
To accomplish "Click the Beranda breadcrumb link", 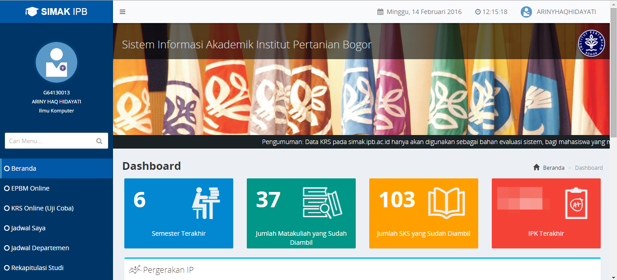I will (x=554, y=168).
